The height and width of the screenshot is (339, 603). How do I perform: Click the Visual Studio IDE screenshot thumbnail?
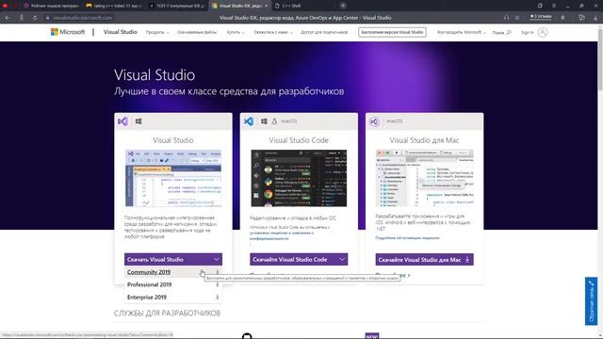pos(173,178)
